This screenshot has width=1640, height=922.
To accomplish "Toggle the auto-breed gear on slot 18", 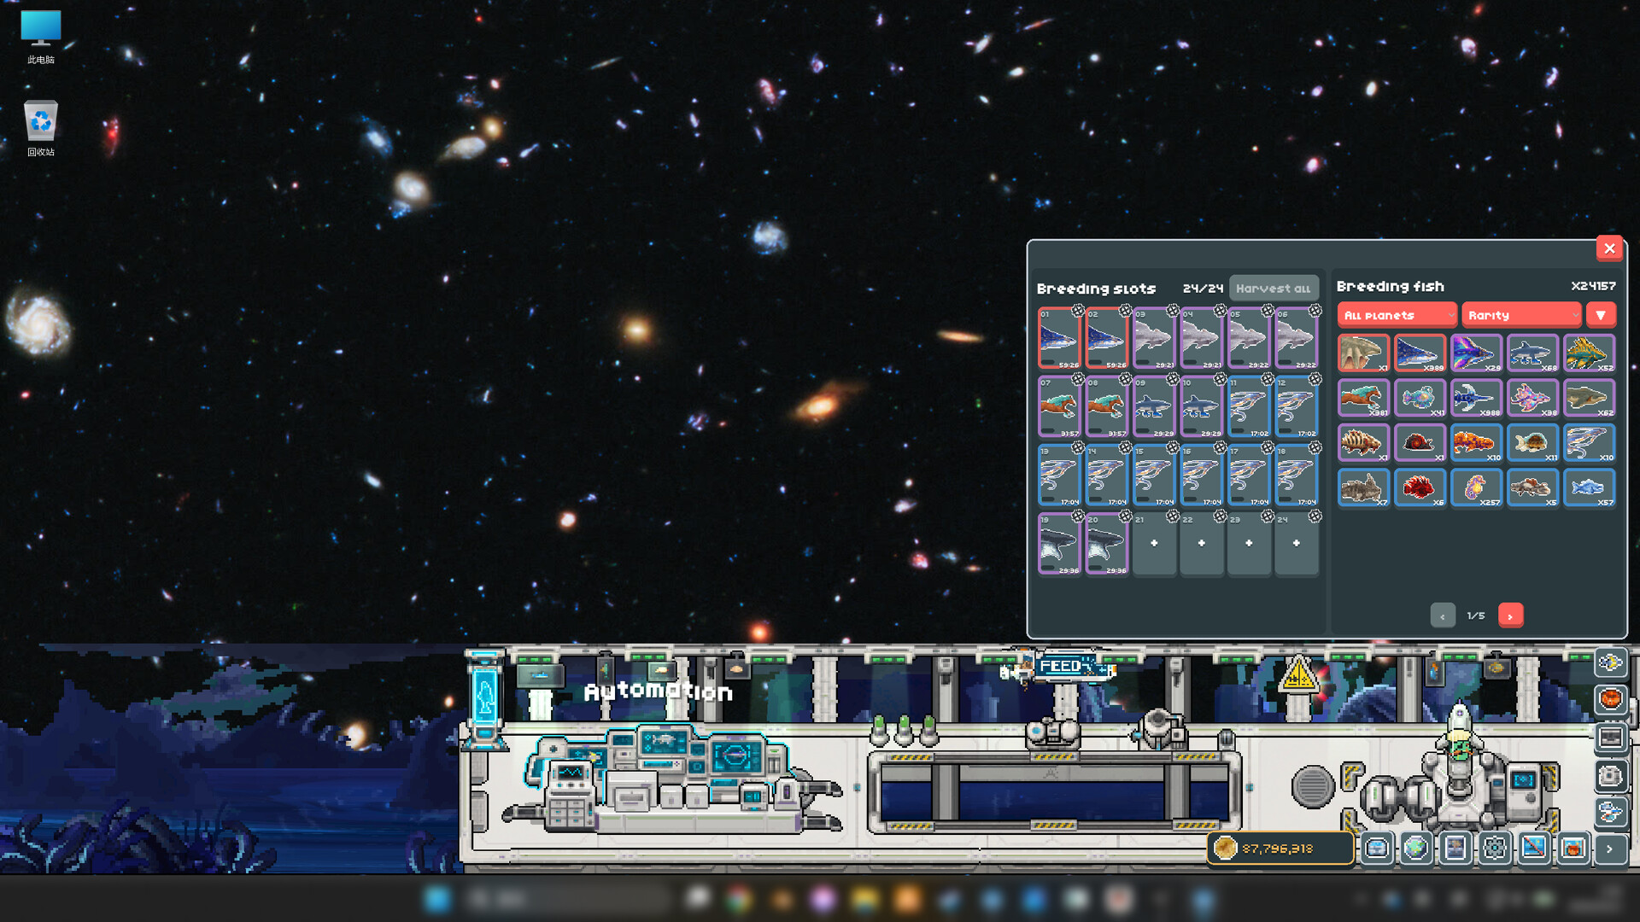I will pos(1315,447).
